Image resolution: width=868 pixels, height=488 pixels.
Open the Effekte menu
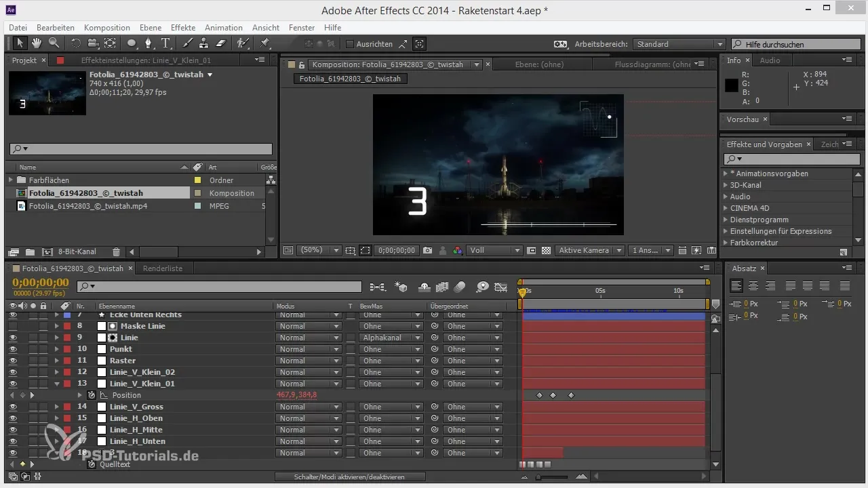[183, 28]
